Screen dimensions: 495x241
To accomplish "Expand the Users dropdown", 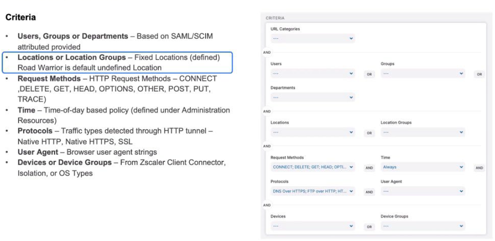I will pos(313,74).
